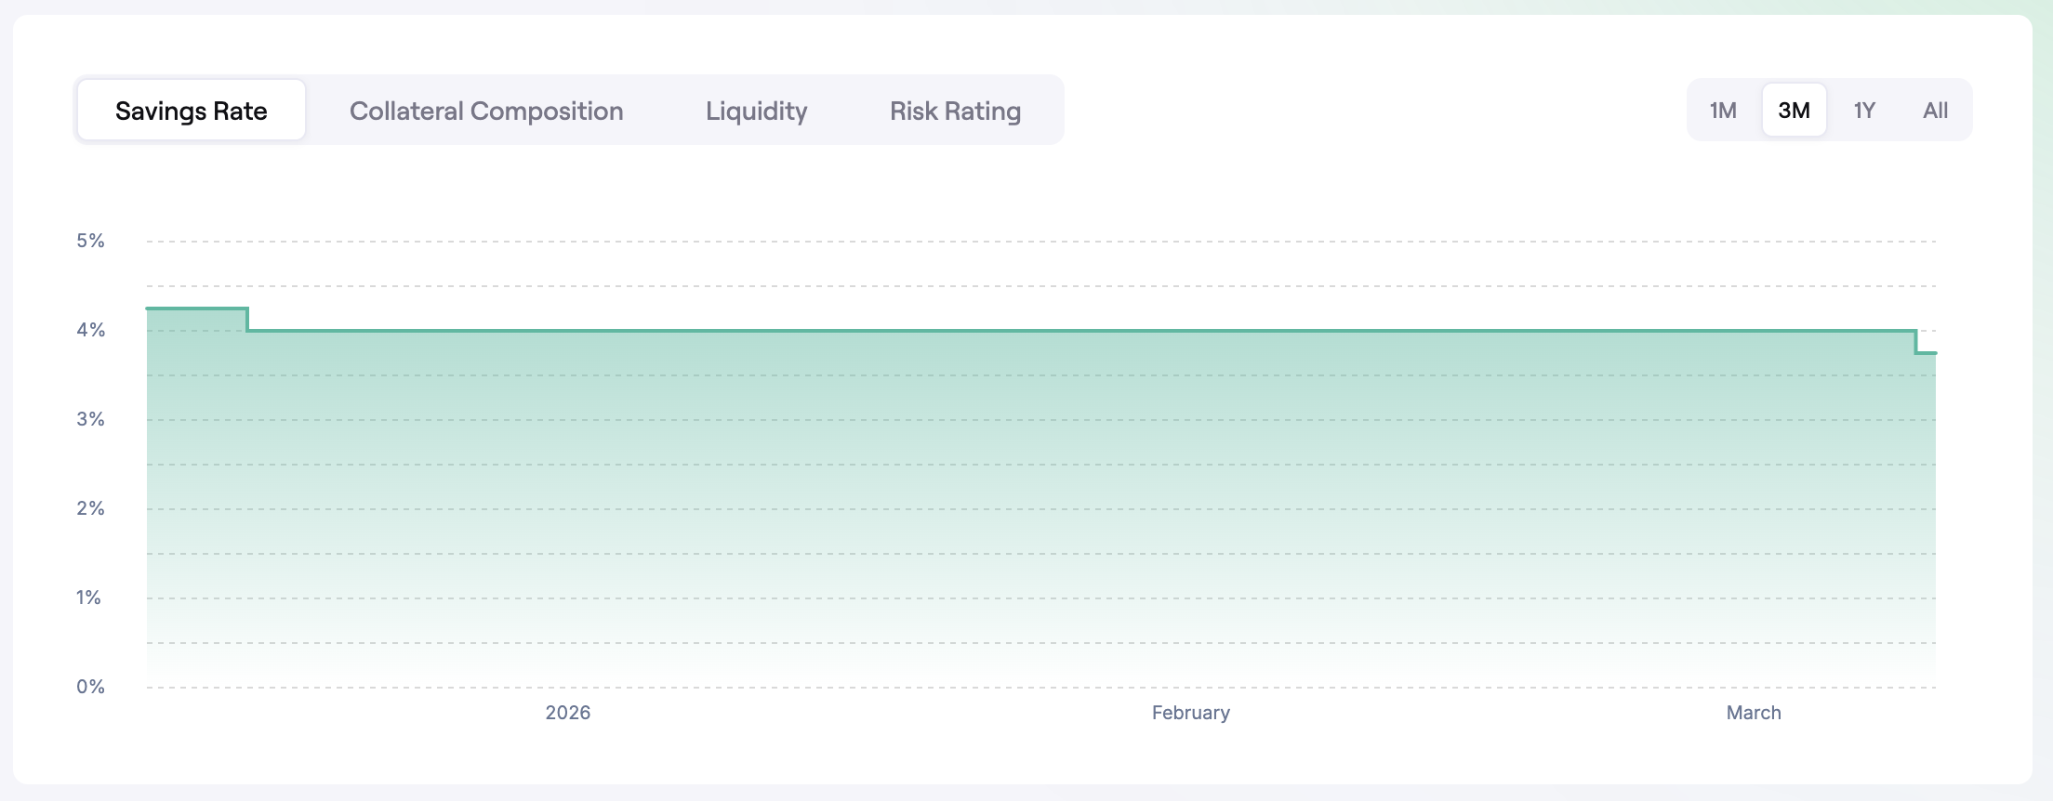This screenshot has width=2053, height=801.
Task: Click the 5% y-axis label
Action: tap(90, 241)
